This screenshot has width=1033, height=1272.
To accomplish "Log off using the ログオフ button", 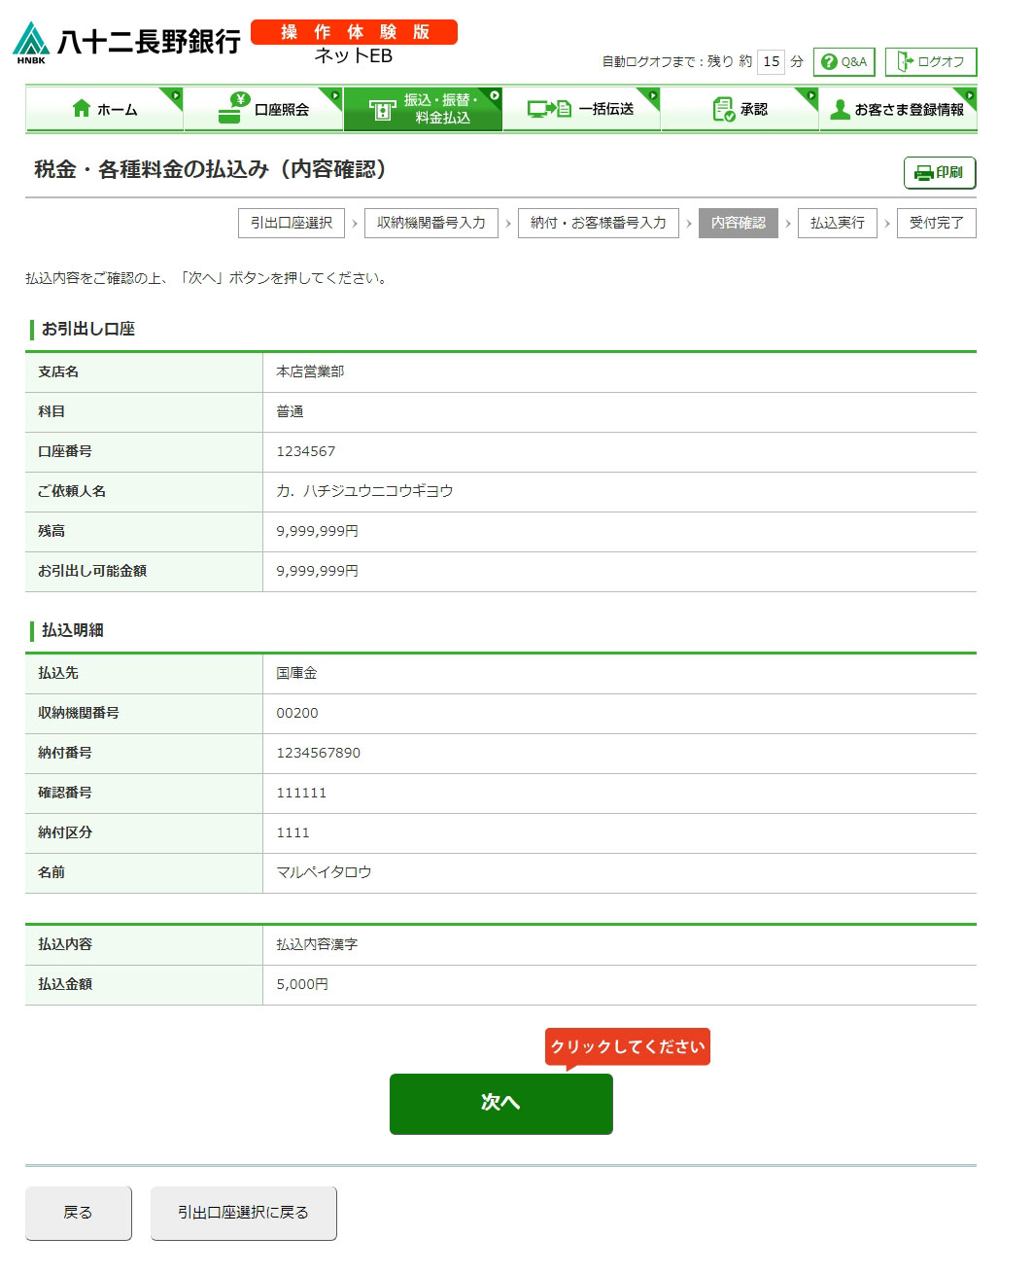I will [930, 62].
